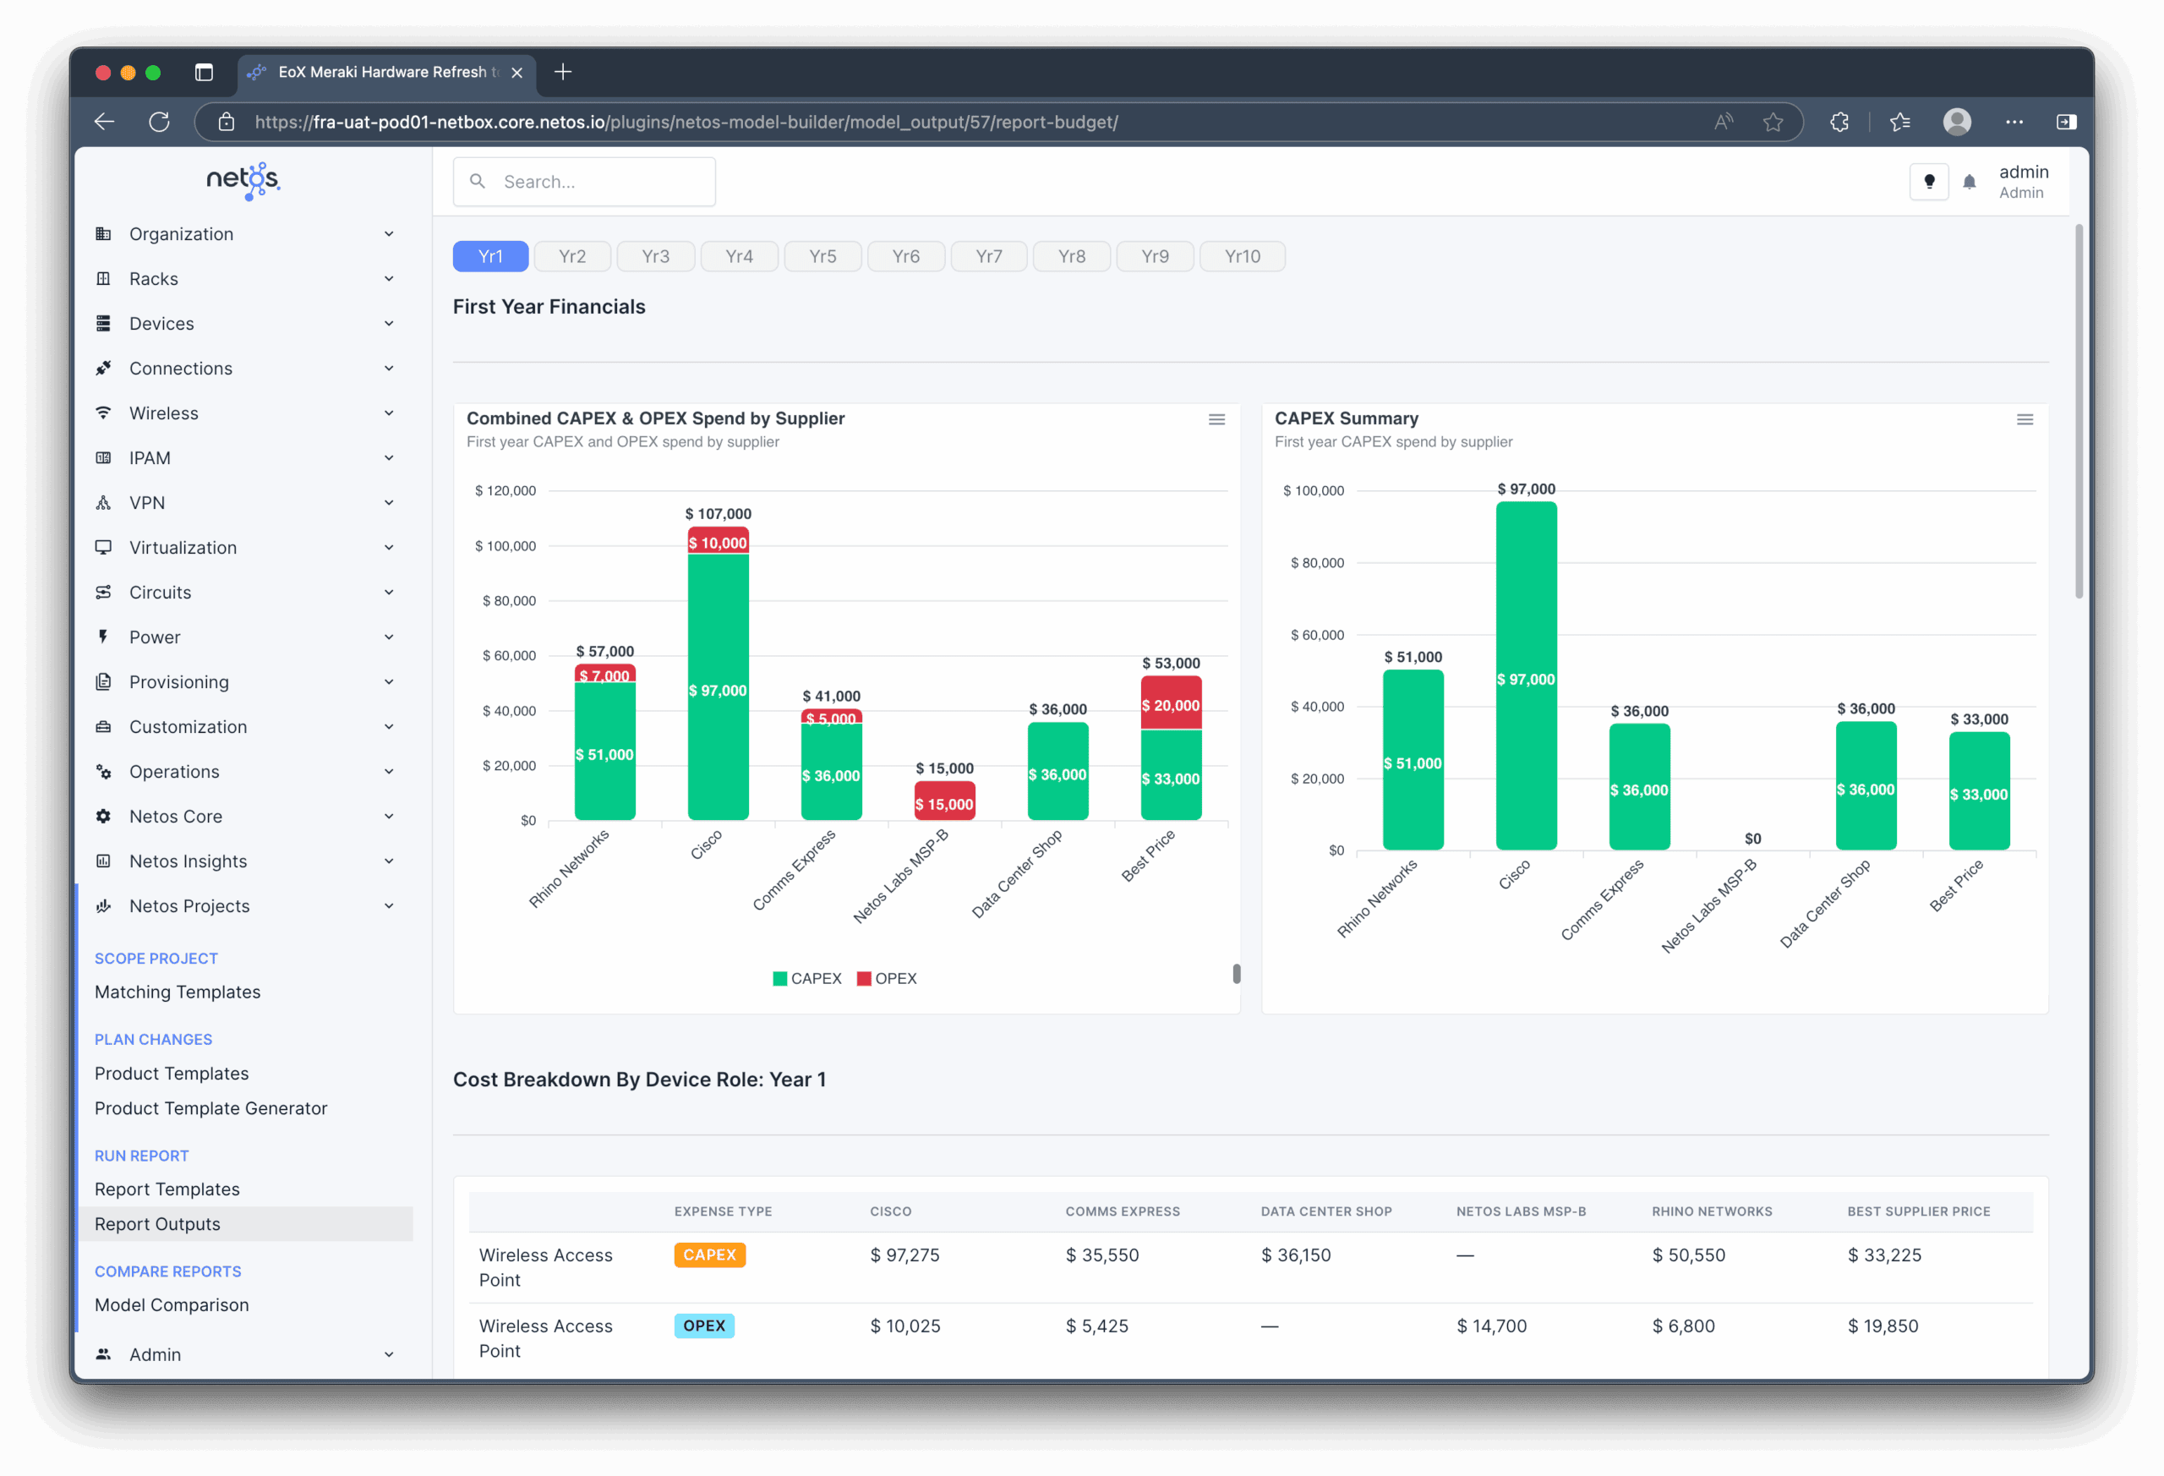Screen dimensions: 2164x1476
Task: Open Combined CAPEX & OPEX chart hamburger menu
Action: click(x=1216, y=420)
